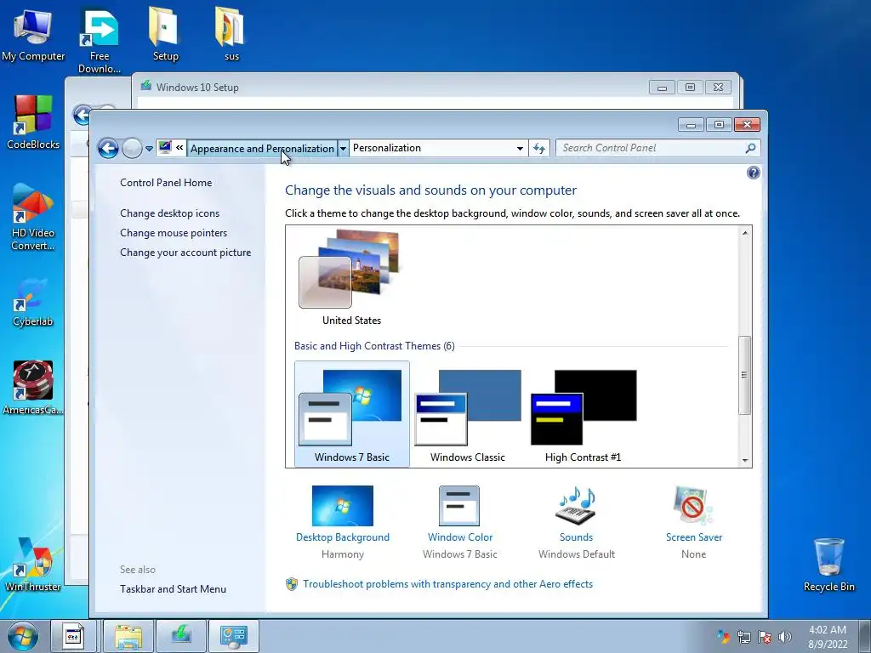Click the search magnifier in Control Panel
Image resolution: width=871 pixels, height=653 pixels.
coord(750,148)
